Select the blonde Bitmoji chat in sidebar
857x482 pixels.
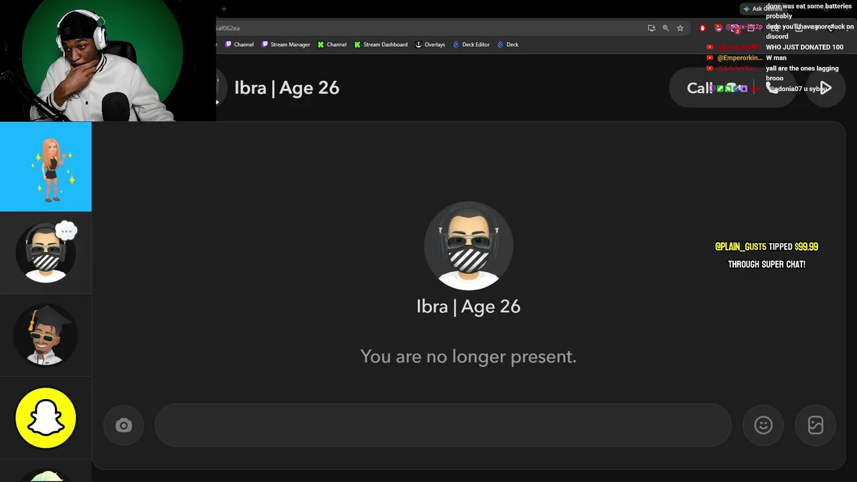tap(46, 167)
